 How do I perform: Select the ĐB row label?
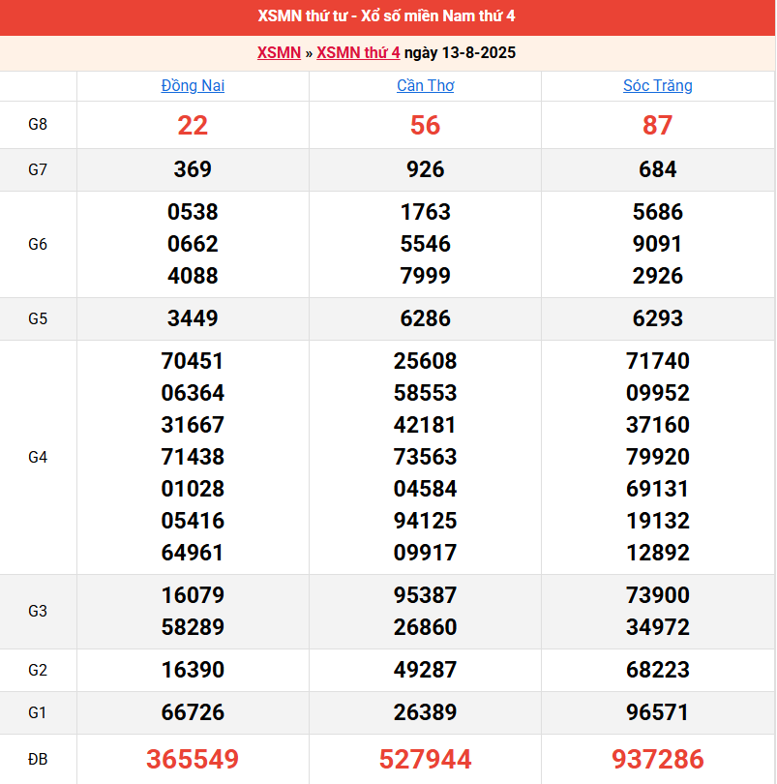(x=38, y=760)
